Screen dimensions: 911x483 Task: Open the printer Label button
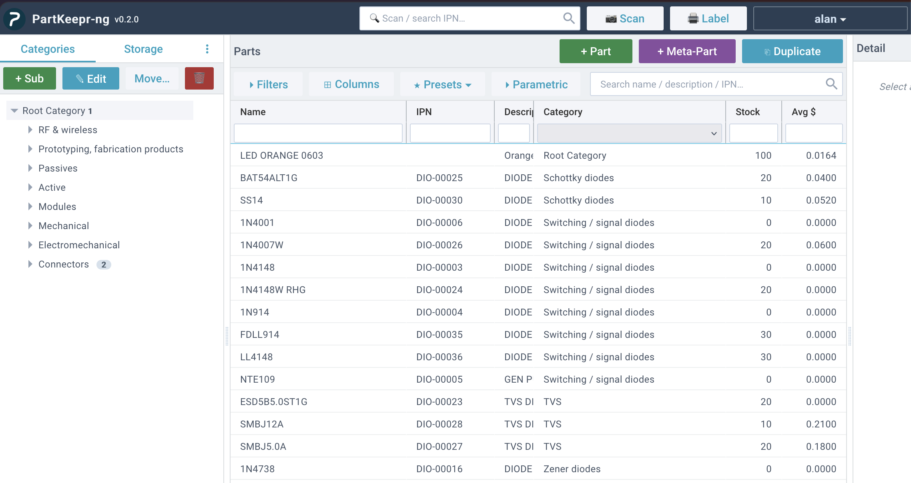tap(708, 18)
